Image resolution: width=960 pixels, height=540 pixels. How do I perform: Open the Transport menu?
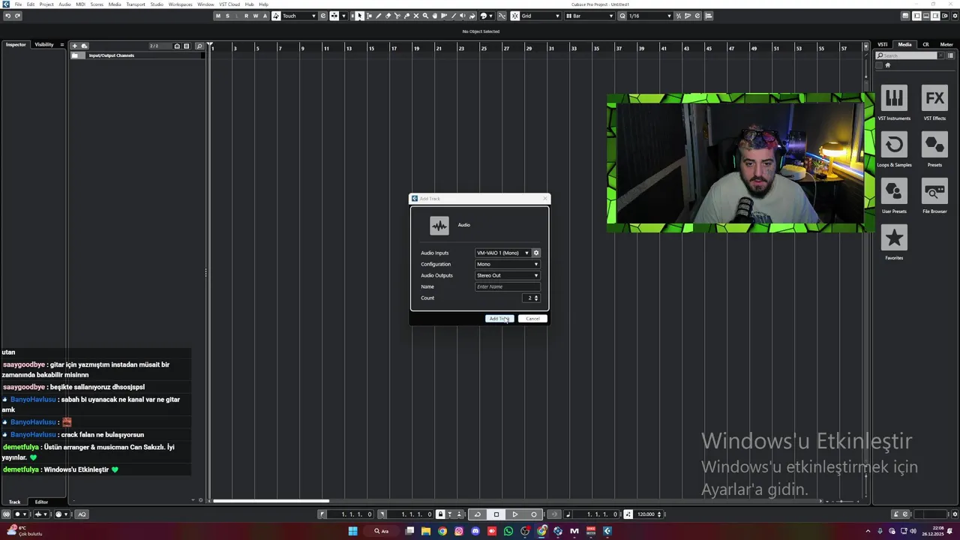[136, 4]
